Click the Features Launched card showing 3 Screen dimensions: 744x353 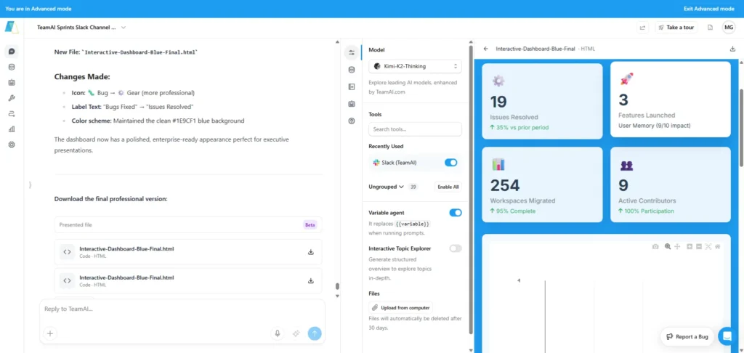click(x=671, y=100)
